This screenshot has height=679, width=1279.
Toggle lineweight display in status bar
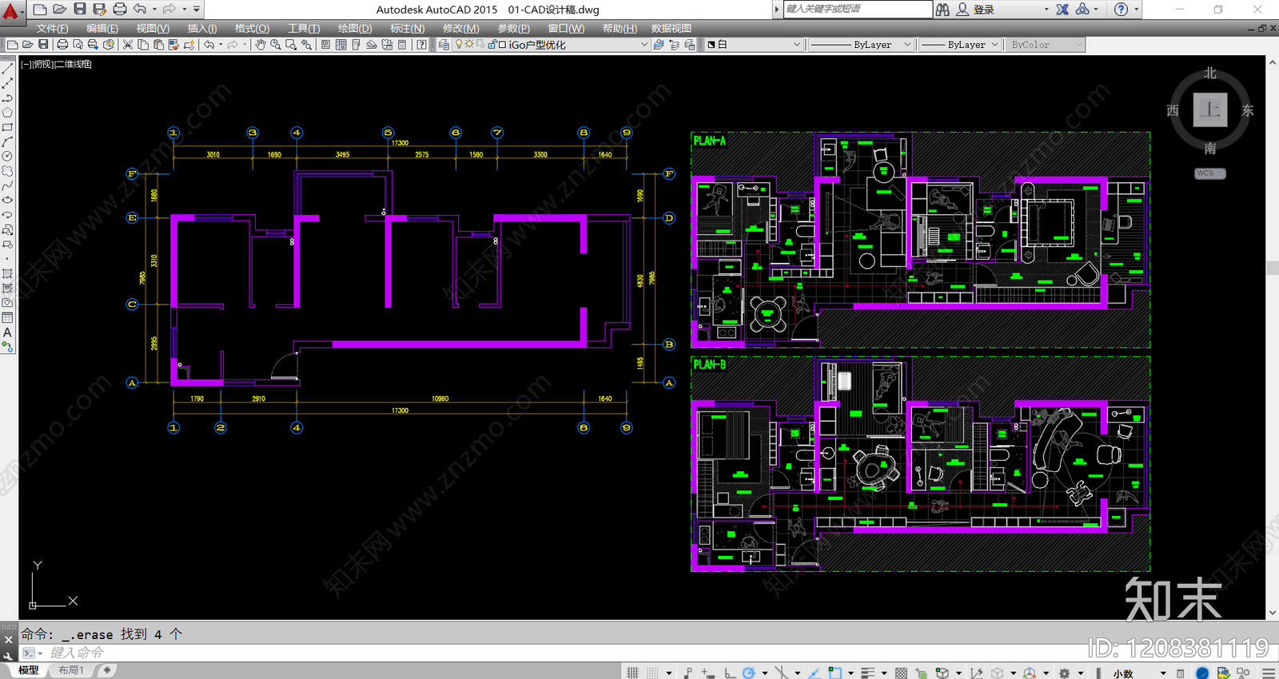pos(867,673)
